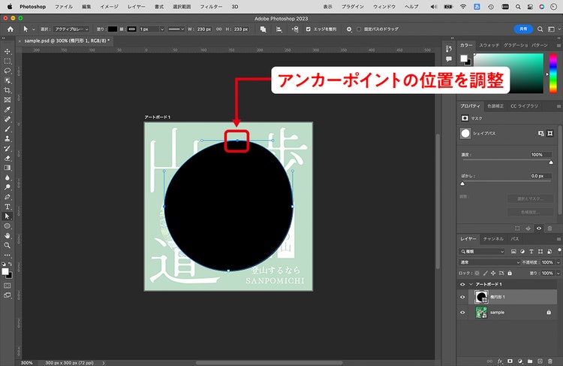
Task: Open the フィルター menu
Action: click(211, 7)
